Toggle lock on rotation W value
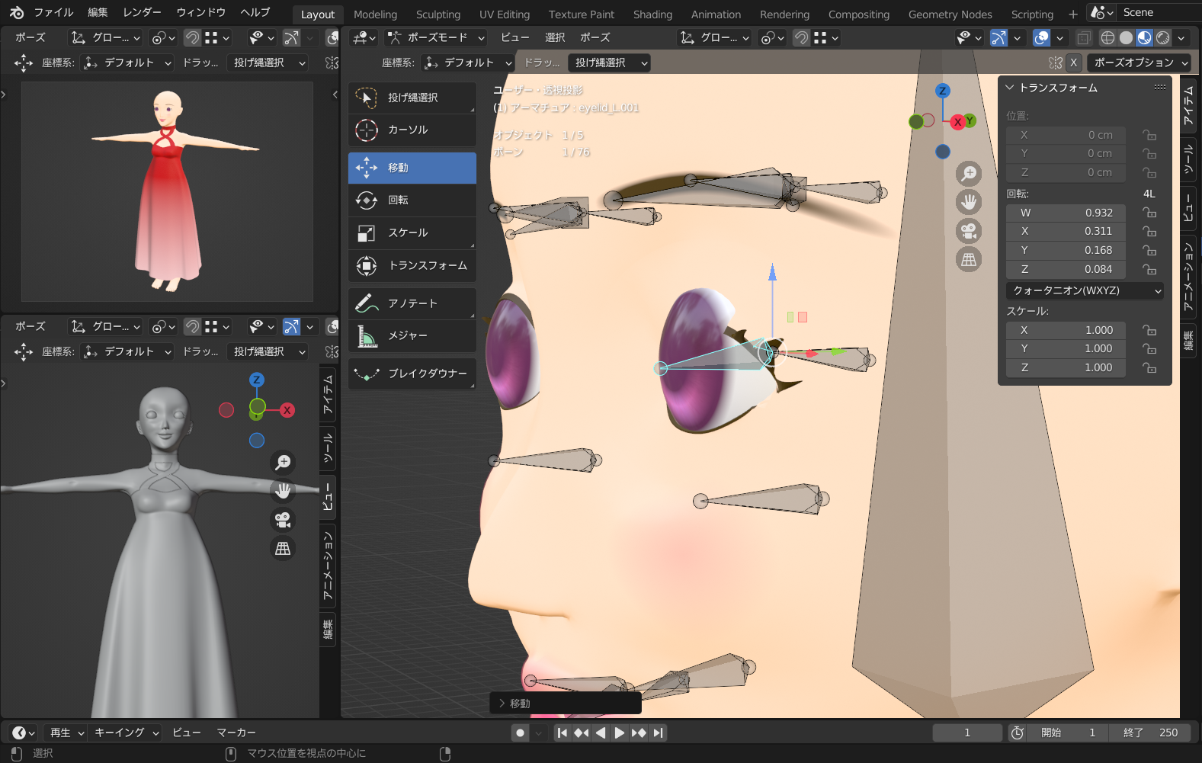This screenshot has height=763, width=1202. 1149,213
